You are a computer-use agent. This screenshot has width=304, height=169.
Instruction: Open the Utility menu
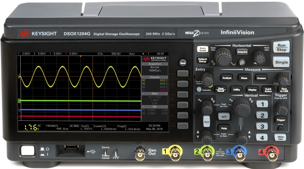coord(237,89)
